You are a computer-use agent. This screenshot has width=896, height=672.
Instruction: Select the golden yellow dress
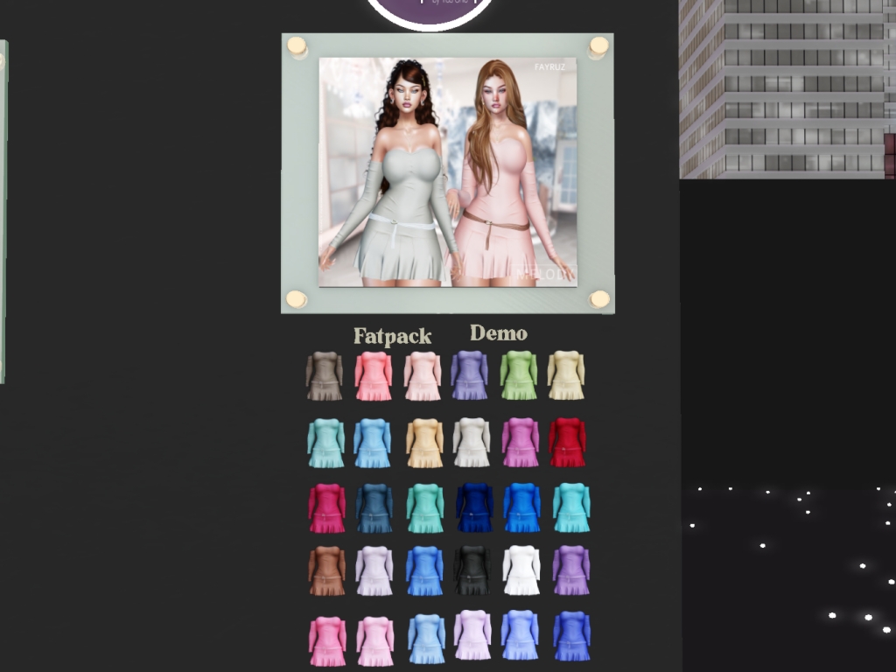coord(424,443)
